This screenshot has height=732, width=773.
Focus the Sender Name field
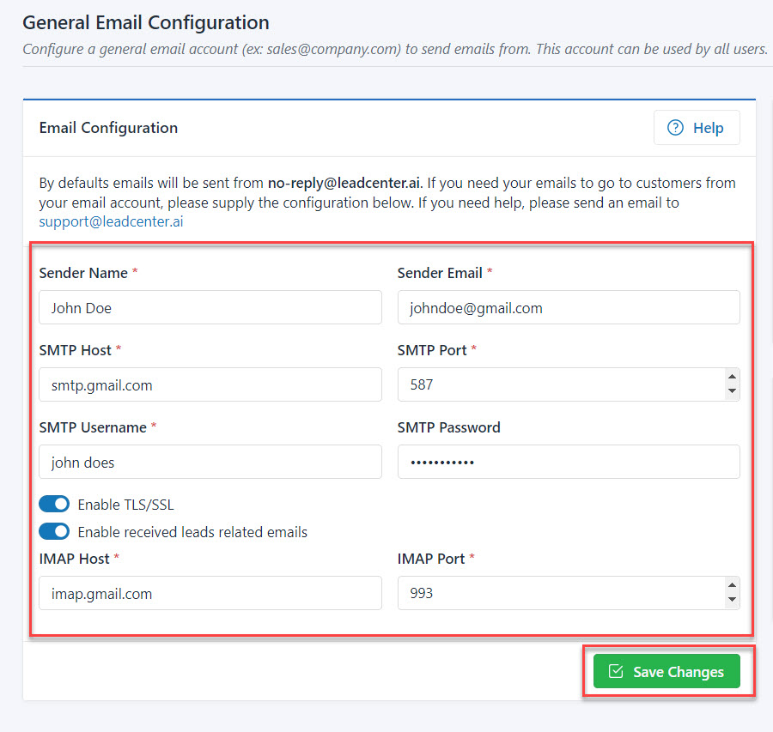(210, 307)
